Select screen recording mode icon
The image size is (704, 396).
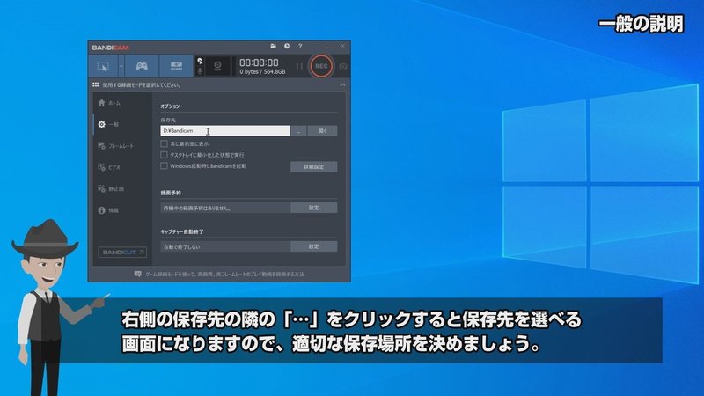(103, 67)
